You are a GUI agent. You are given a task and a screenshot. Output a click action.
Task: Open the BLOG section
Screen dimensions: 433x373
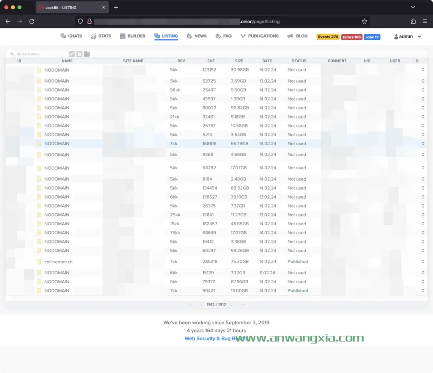(x=297, y=36)
